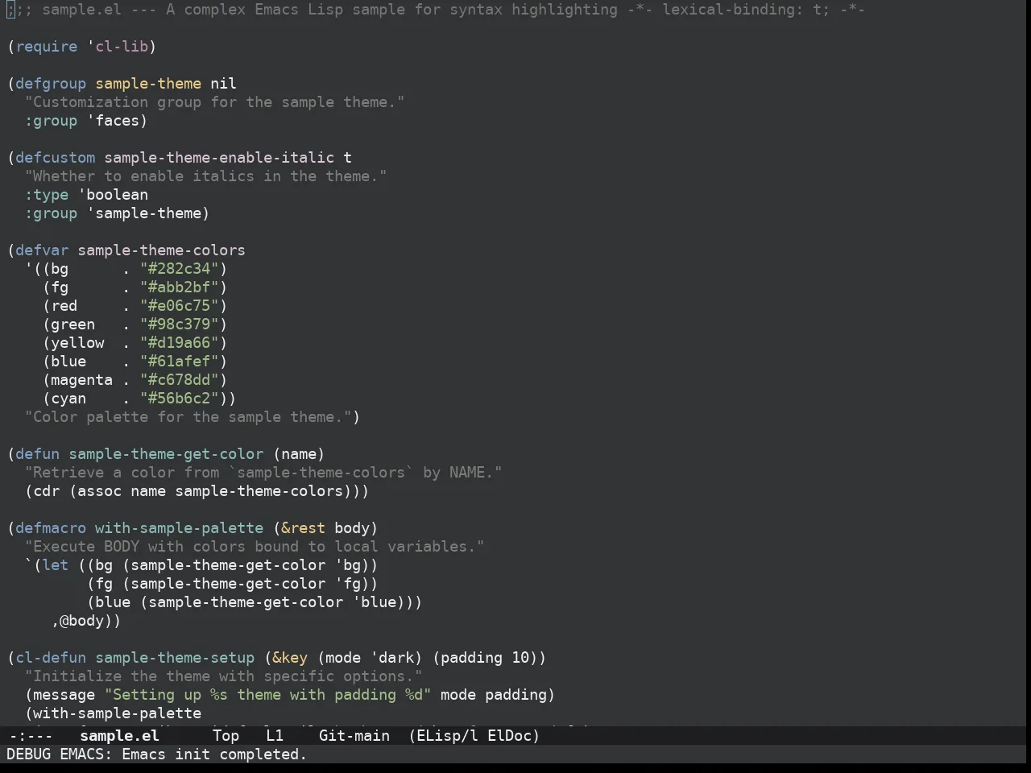Click docstring 'Color palette for the sample theme.'
1031x773 pixels.
point(188,417)
